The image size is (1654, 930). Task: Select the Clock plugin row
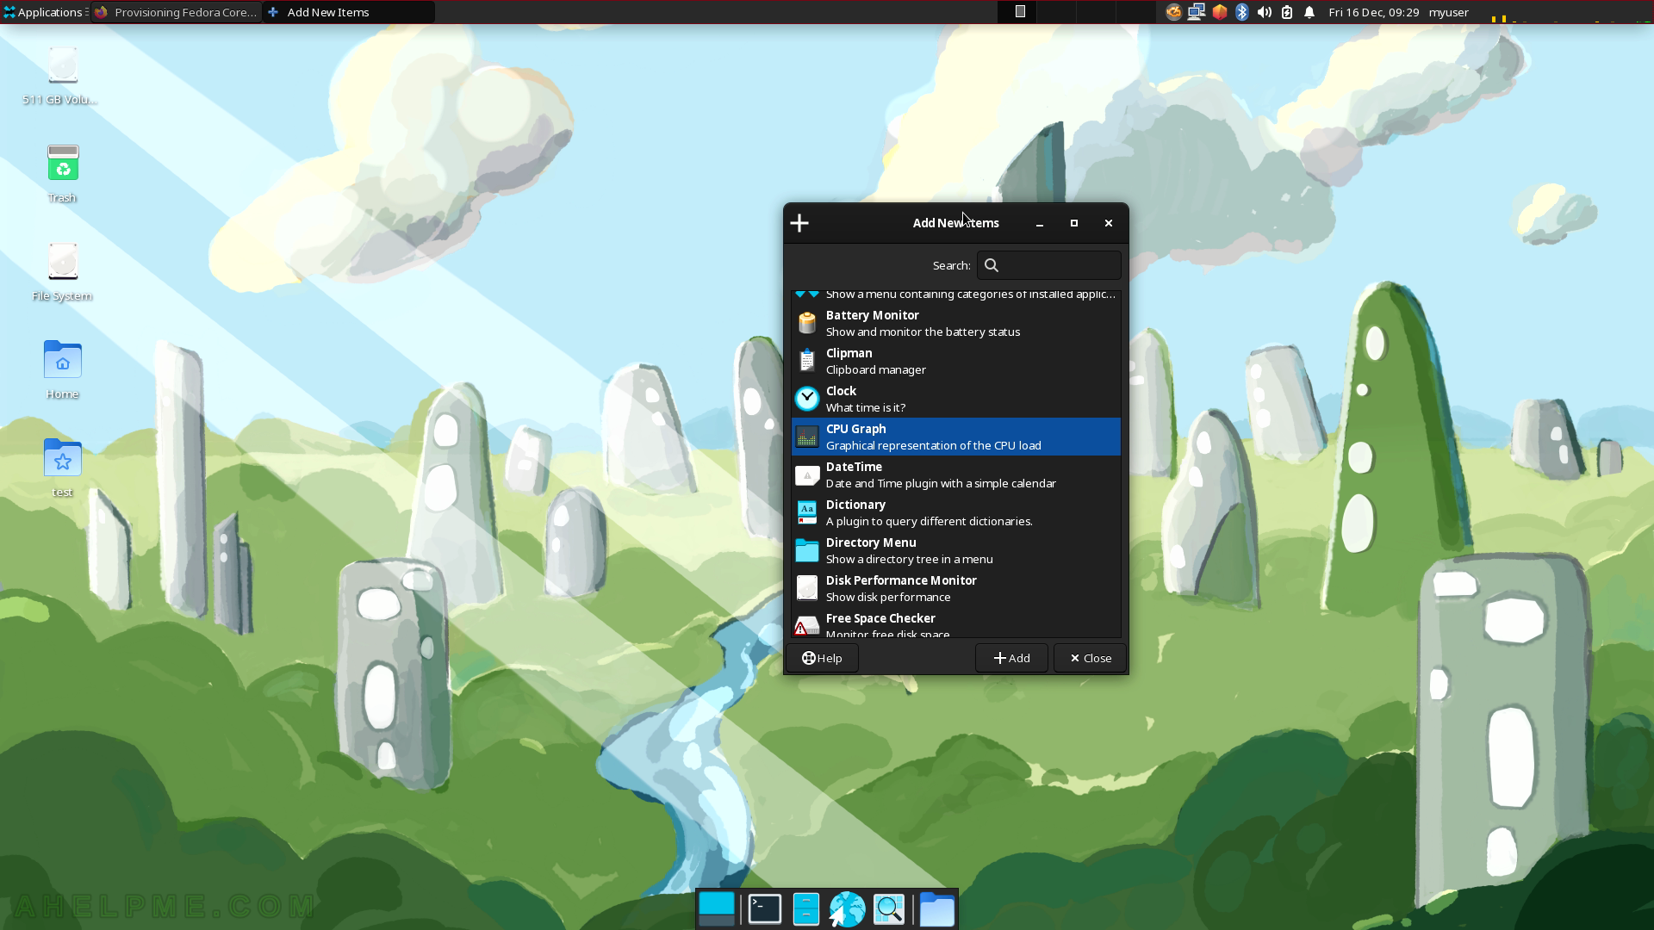955,399
